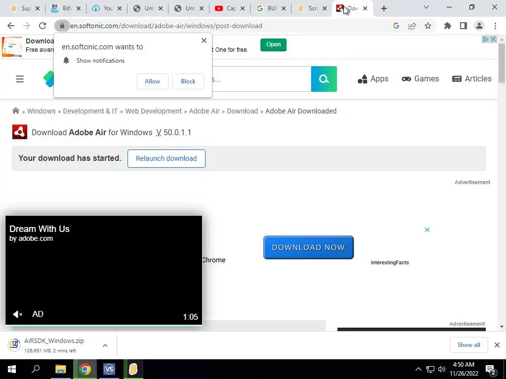Open the notification center

[491, 370]
